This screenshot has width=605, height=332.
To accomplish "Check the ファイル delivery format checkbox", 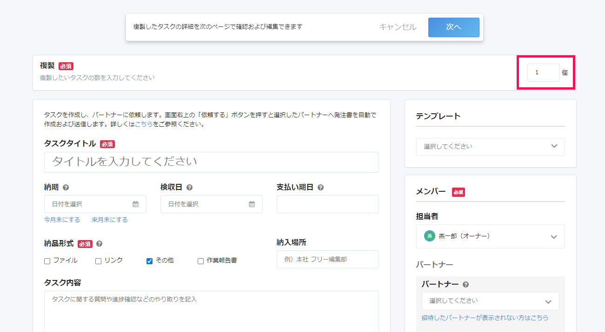I will point(47,261).
